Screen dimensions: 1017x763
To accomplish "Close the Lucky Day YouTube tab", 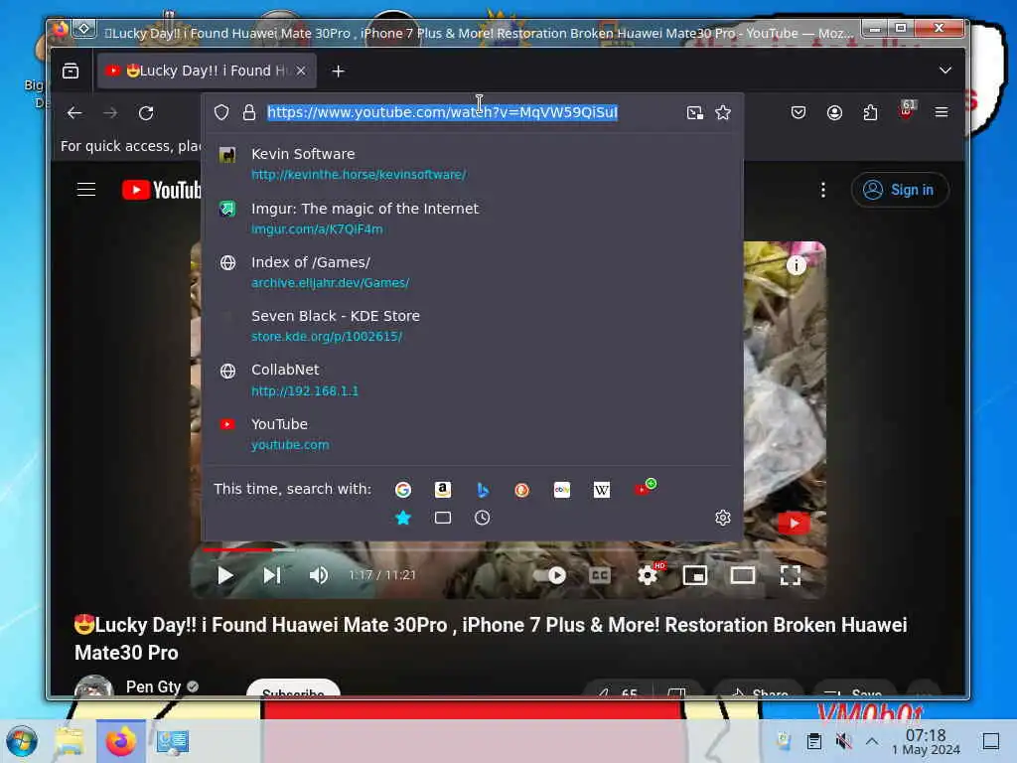I will coord(301,71).
